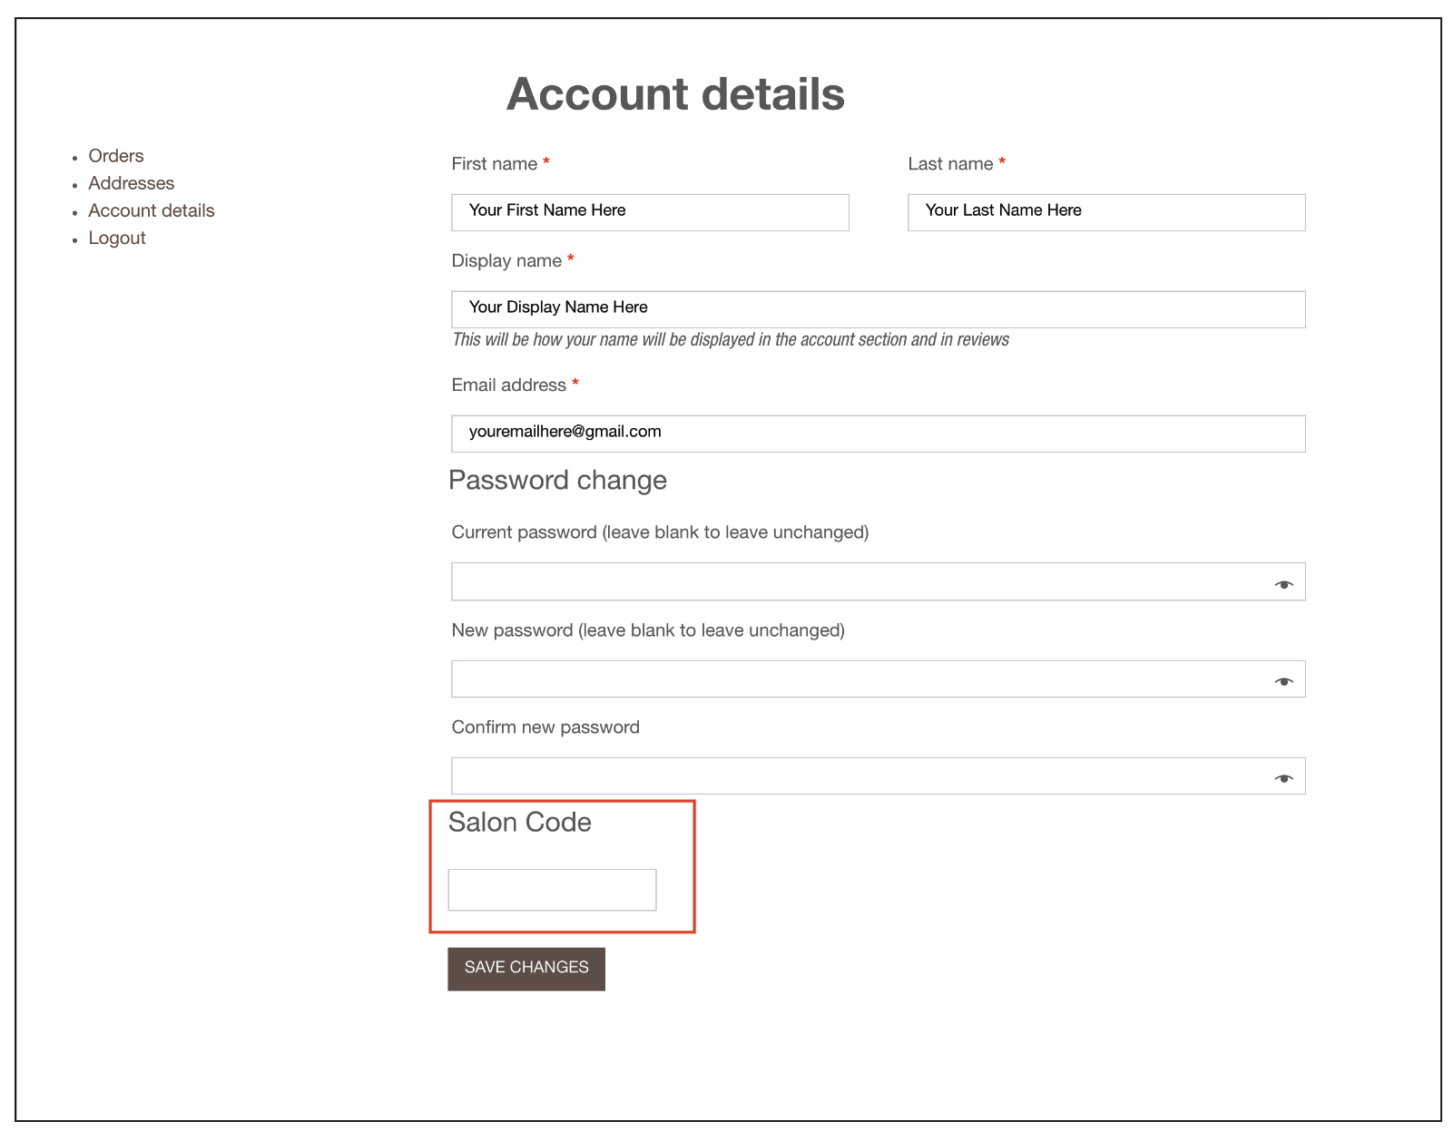Viewport: 1454px width, 1141px height.
Task: Show the current password with the eye icon
Action: pos(1283,584)
